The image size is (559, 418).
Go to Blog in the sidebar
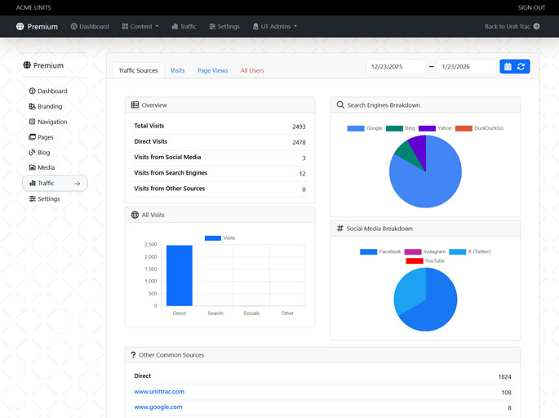[x=43, y=153]
